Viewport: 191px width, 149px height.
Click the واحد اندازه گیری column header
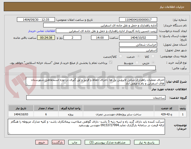coord(71,108)
